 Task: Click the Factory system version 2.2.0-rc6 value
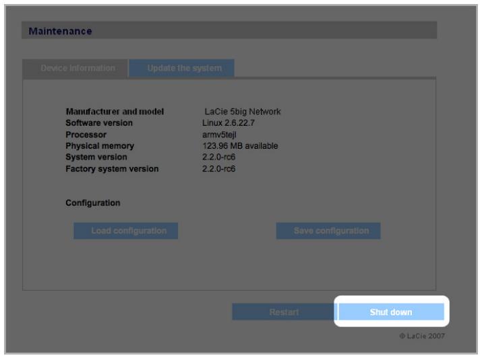pos(218,169)
